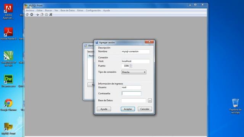The image size is (244, 137).
Task: Increase the Puerto value with up arrow
Action: point(131,65)
